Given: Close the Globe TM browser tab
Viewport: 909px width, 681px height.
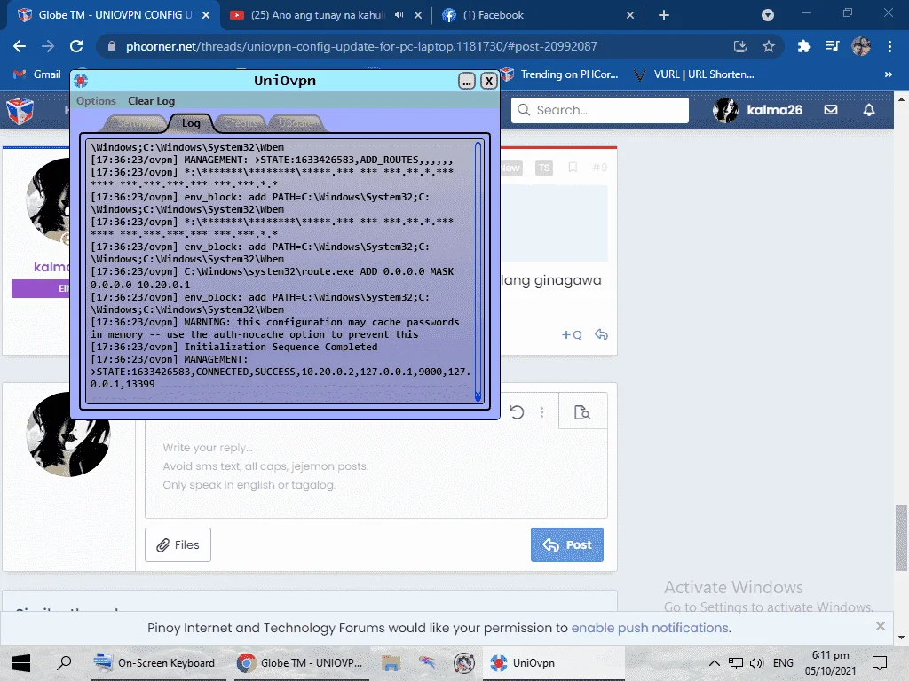Looking at the screenshot, I should pos(206,15).
